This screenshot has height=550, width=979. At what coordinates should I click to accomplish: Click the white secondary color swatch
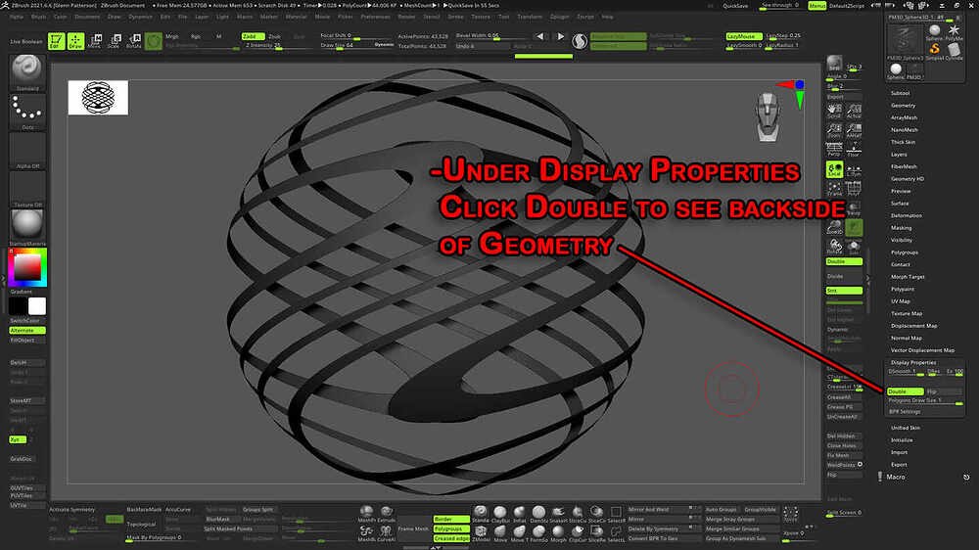pos(37,306)
